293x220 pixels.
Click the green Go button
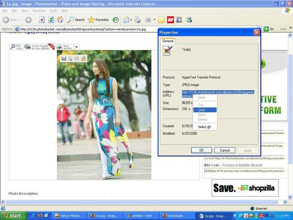pyautogui.click(x=269, y=29)
